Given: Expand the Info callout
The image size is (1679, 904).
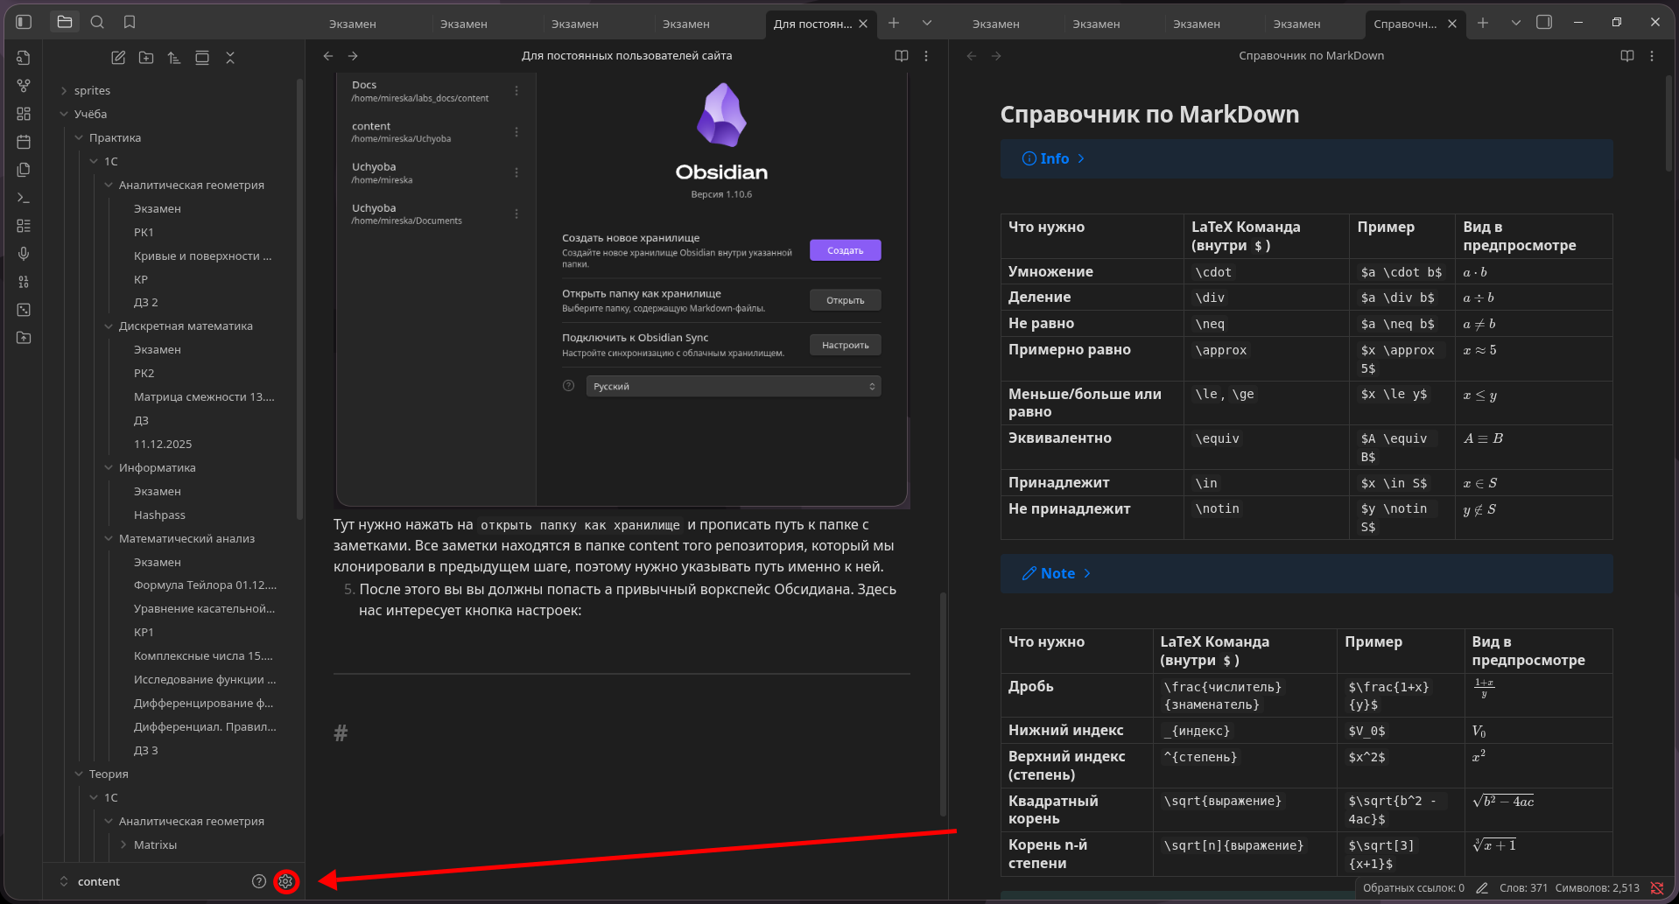Looking at the screenshot, I should click(x=1054, y=158).
